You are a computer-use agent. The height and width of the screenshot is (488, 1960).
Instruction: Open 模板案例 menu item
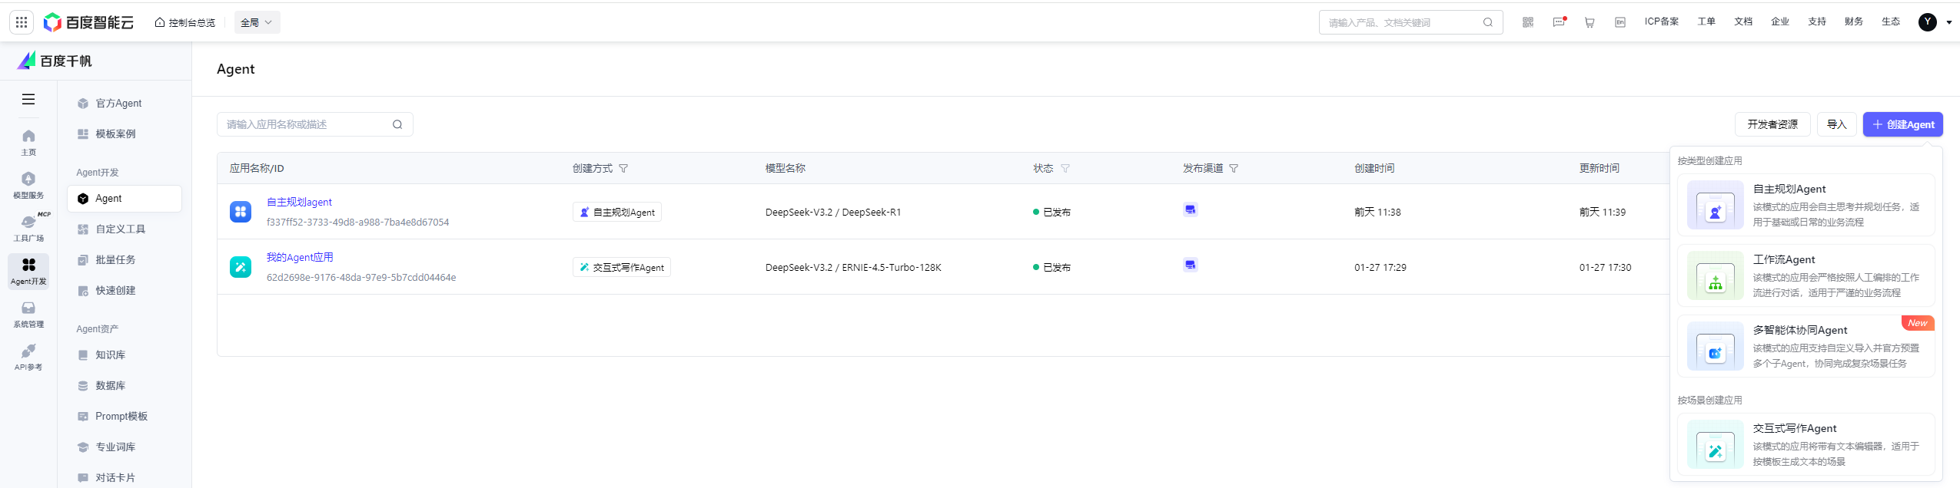click(x=125, y=134)
